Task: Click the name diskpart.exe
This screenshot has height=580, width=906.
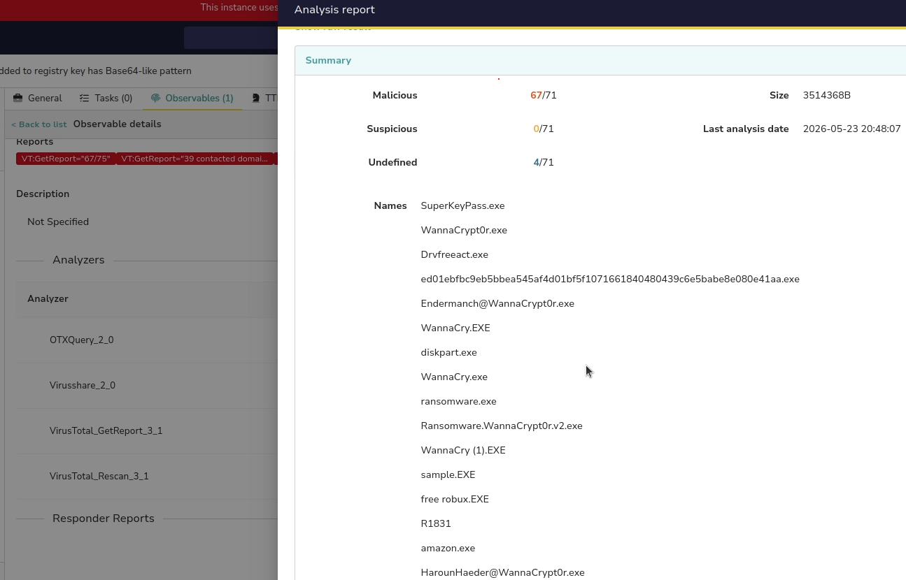Action: 448,352
